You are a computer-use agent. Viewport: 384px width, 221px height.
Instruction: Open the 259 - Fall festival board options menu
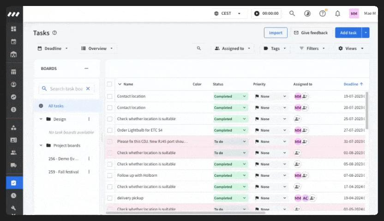(89, 172)
